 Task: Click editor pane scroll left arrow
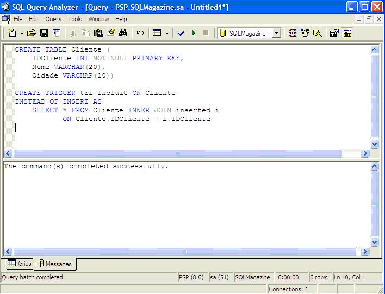(8, 154)
